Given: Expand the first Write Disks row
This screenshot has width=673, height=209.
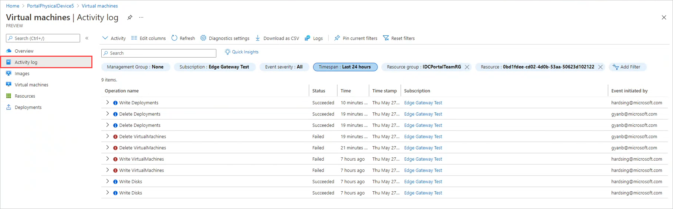Looking at the screenshot, I should coord(108,181).
